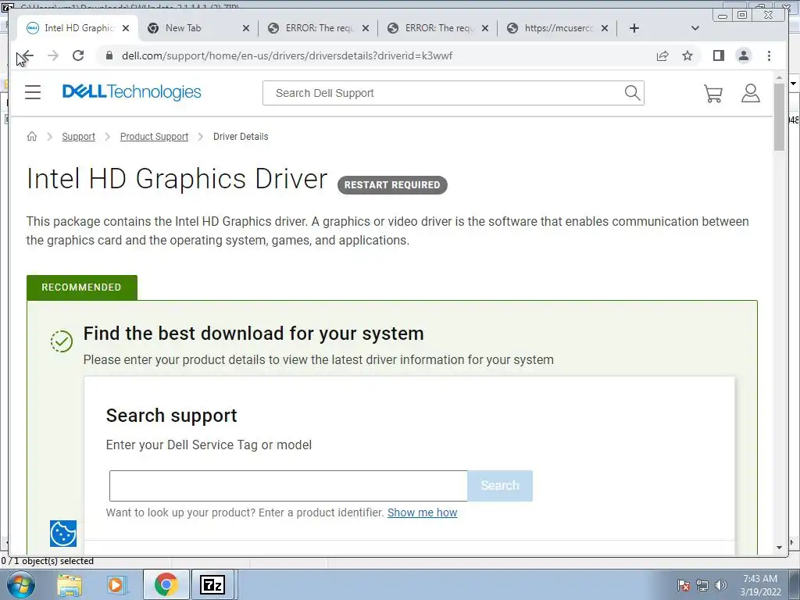Click the RECOMMENDED tab label
This screenshot has height=600, width=800.
point(81,287)
